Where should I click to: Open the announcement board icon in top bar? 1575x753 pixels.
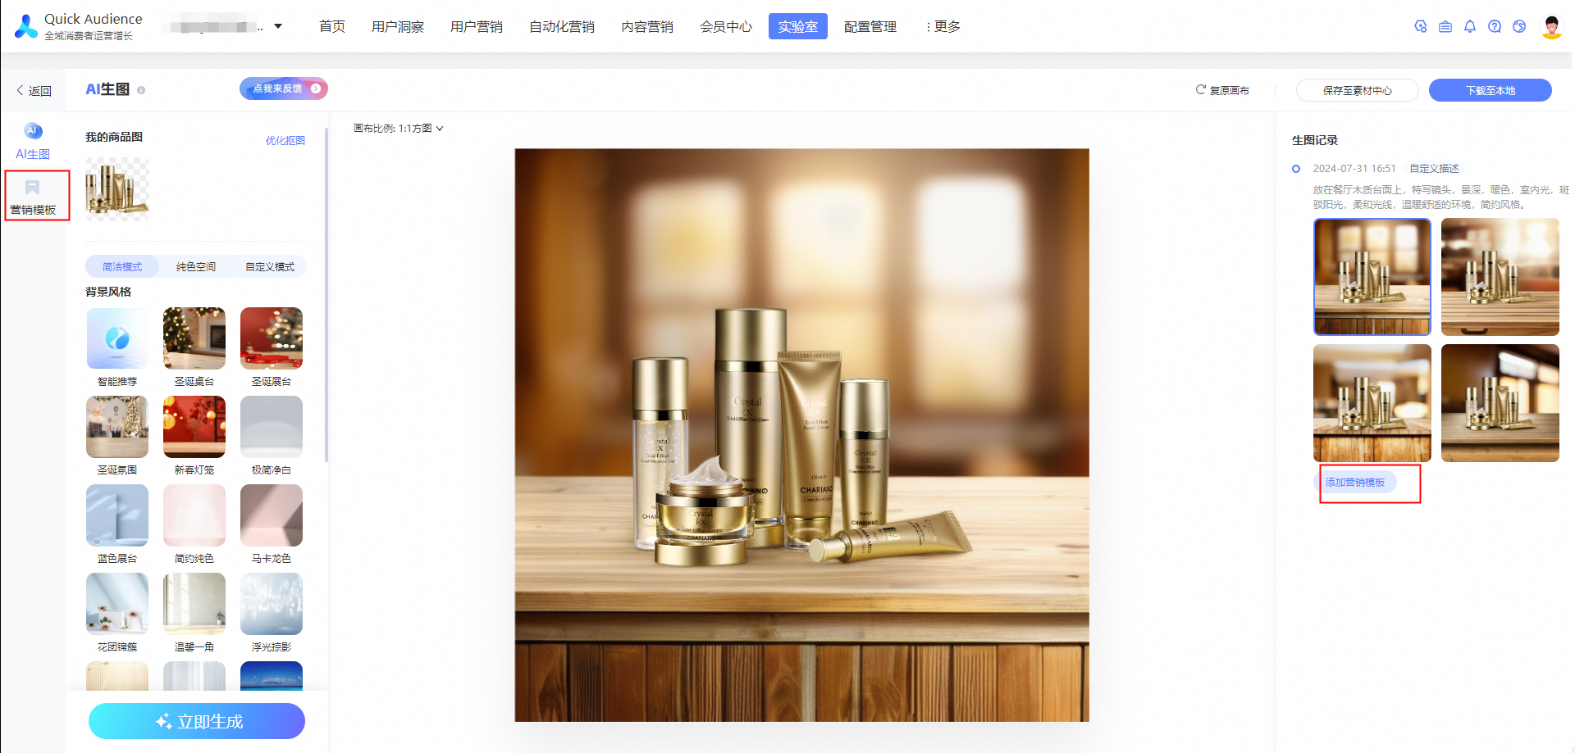(1445, 26)
